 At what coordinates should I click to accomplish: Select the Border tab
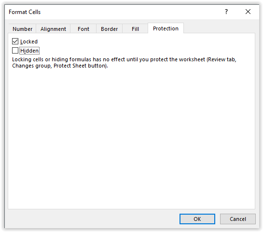(x=109, y=29)
